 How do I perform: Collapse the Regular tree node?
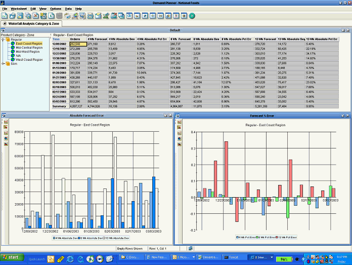pos(3,39)
